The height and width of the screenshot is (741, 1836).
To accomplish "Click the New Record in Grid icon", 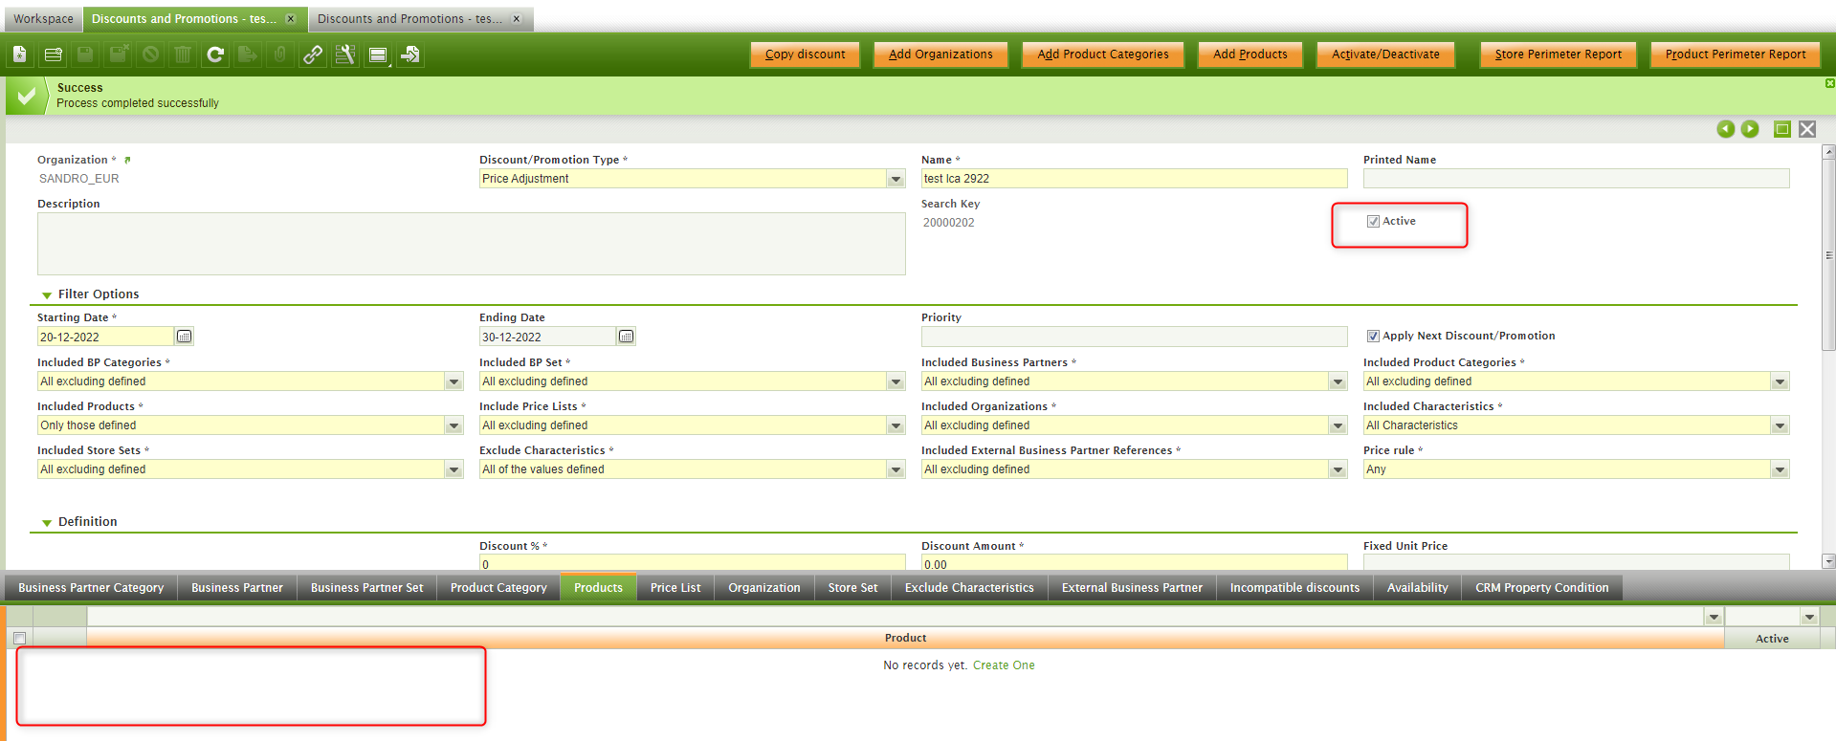I will [x=54, y=54].
